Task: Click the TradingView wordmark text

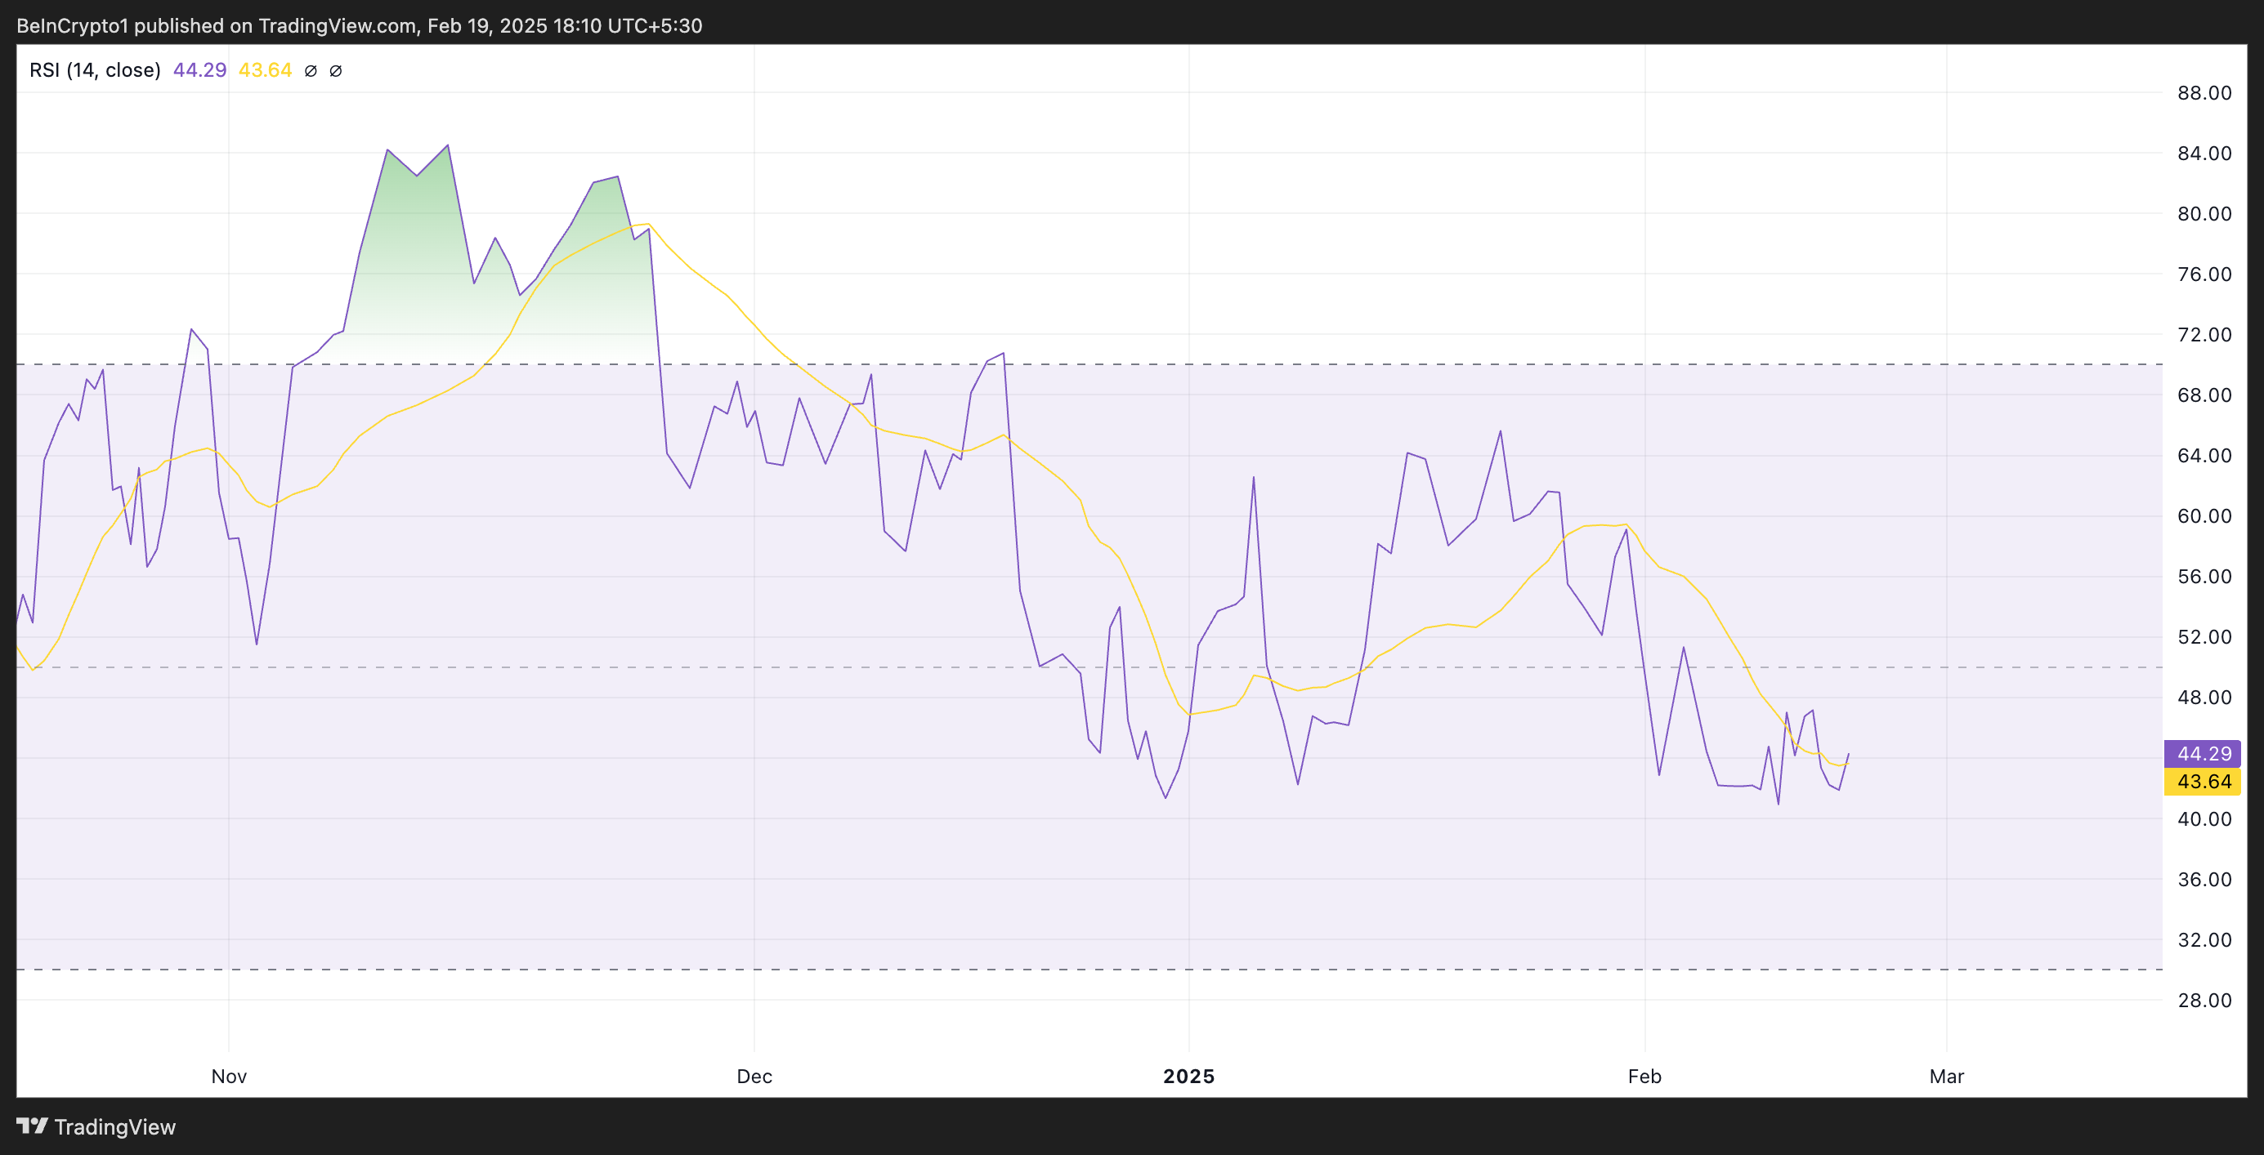Action: (x=115, y=1127)
